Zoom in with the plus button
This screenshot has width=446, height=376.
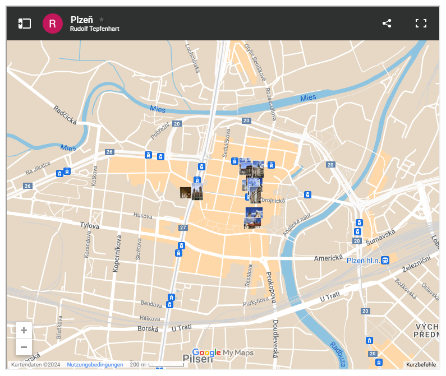(24, 331)
